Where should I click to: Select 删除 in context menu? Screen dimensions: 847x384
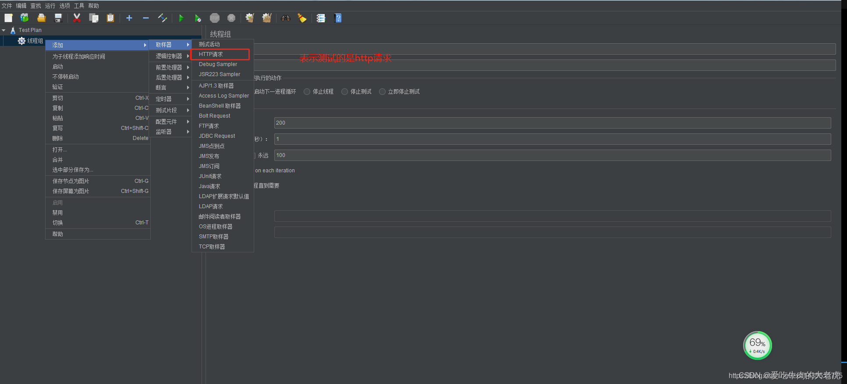(98, 138)
